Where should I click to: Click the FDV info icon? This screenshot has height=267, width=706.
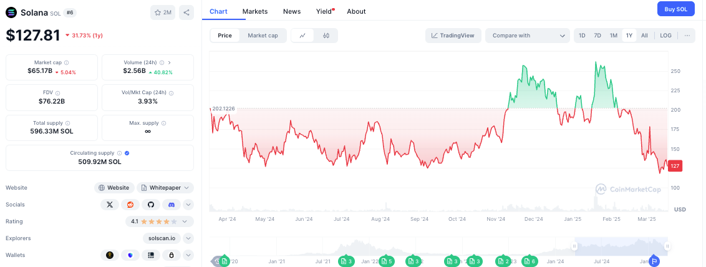58,93
